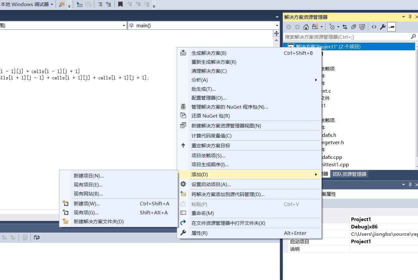
Task: Open Properties panel window position dropdown
Action: [404, 185]
